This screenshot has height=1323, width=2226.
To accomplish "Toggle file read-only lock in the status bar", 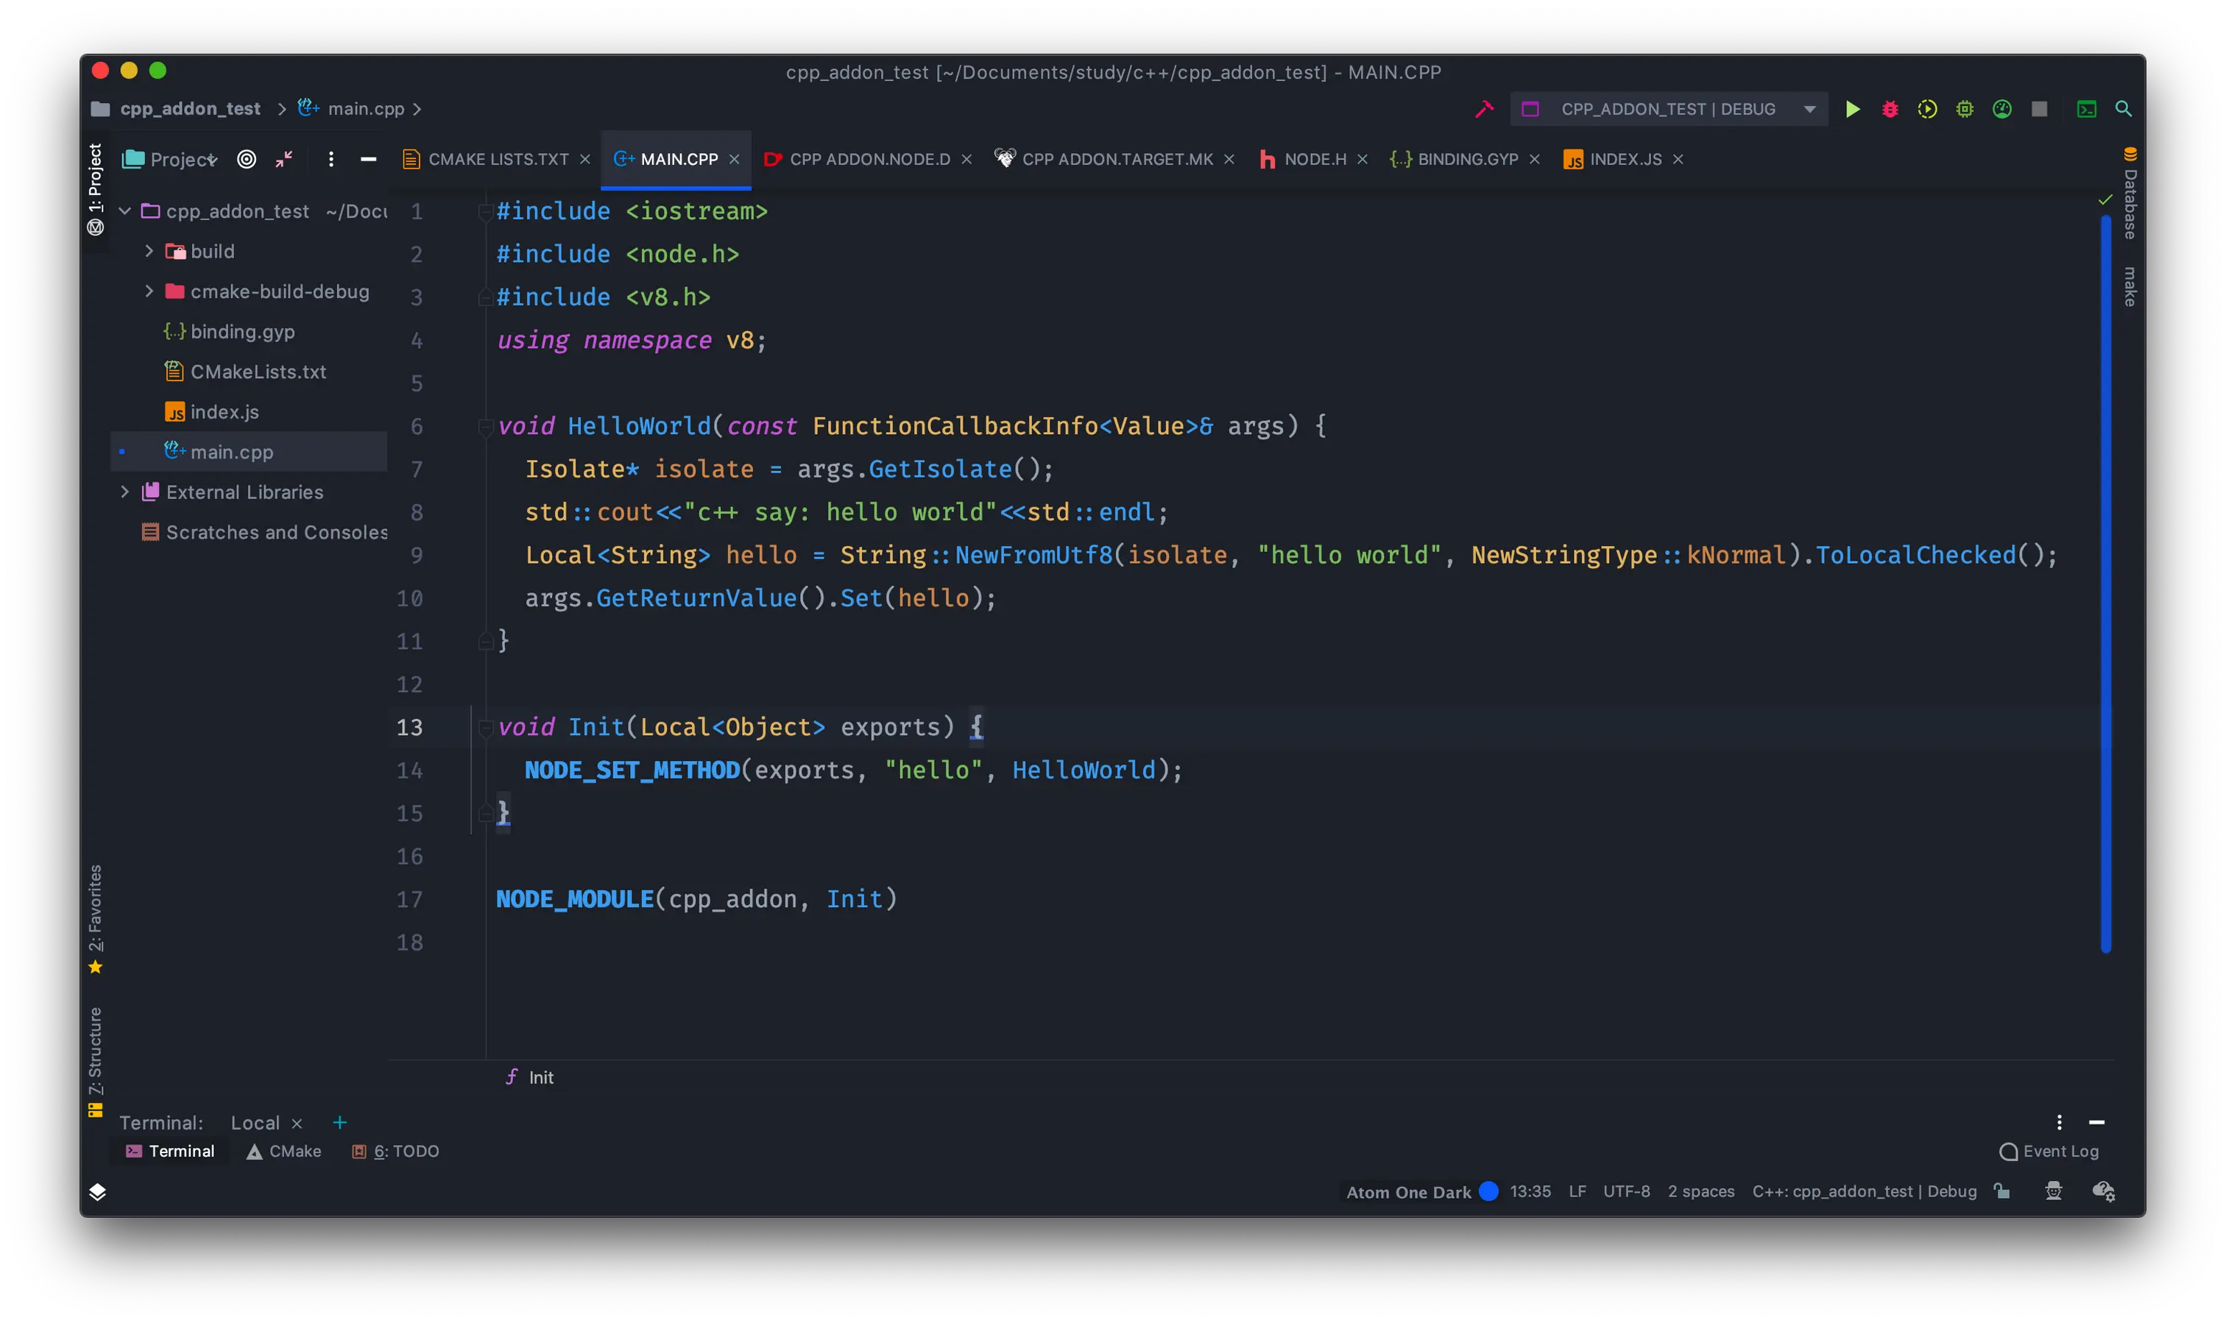I will click(2002, 1192).
